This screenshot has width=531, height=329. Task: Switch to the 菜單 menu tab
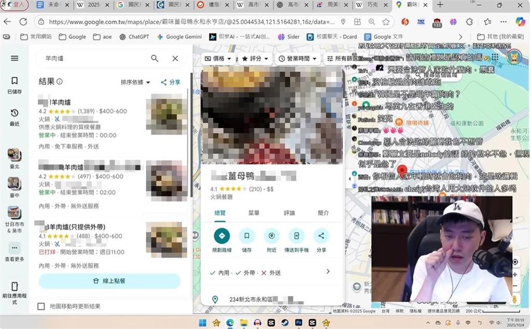click(254, 213)
